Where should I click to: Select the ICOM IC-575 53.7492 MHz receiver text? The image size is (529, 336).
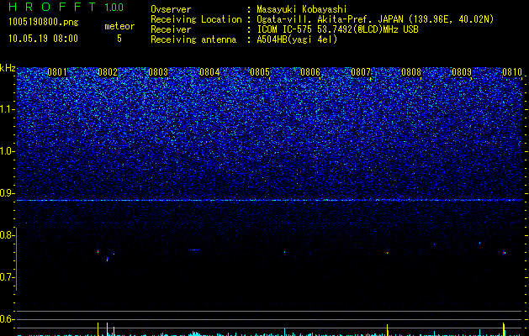pyautogui.click(x=337, y=29)
